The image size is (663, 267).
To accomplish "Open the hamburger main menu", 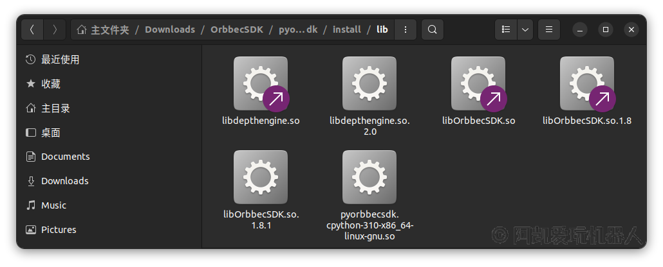I will pyautogui.click(x=549, y=30).
